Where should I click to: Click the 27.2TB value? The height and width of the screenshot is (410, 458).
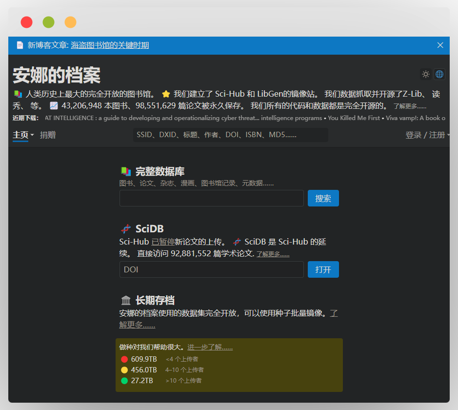[x=142, y=381]
